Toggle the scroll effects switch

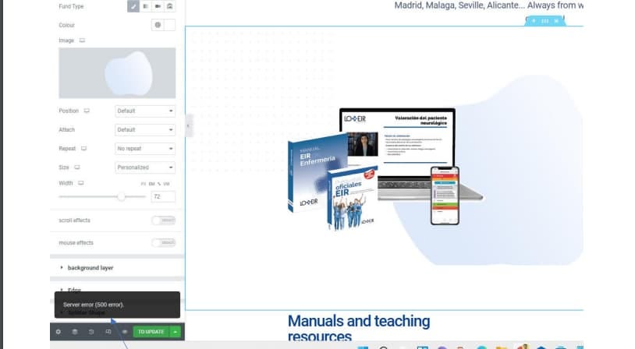coord(164,220)
